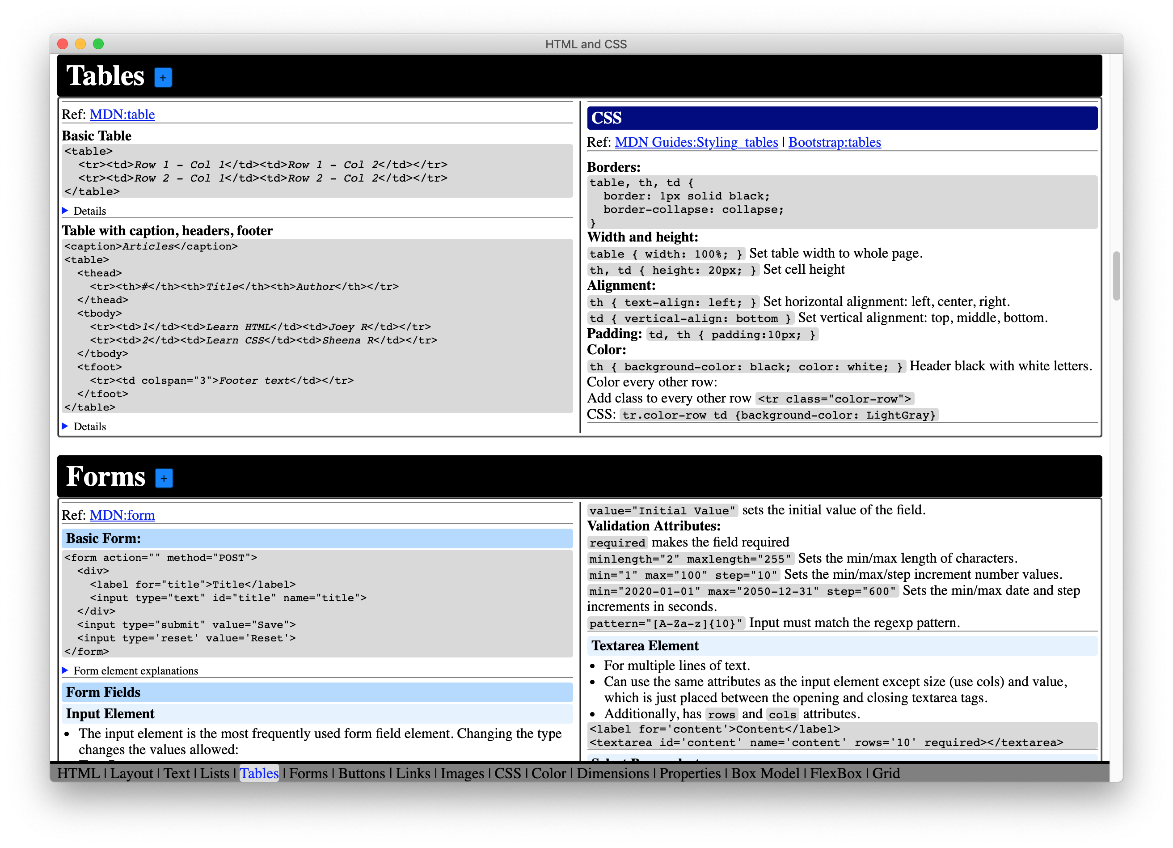The height and width of the screenshot is (848, 1173).
Task: Select the highlighted Tables nav item
Action: (x=259, y=773)
